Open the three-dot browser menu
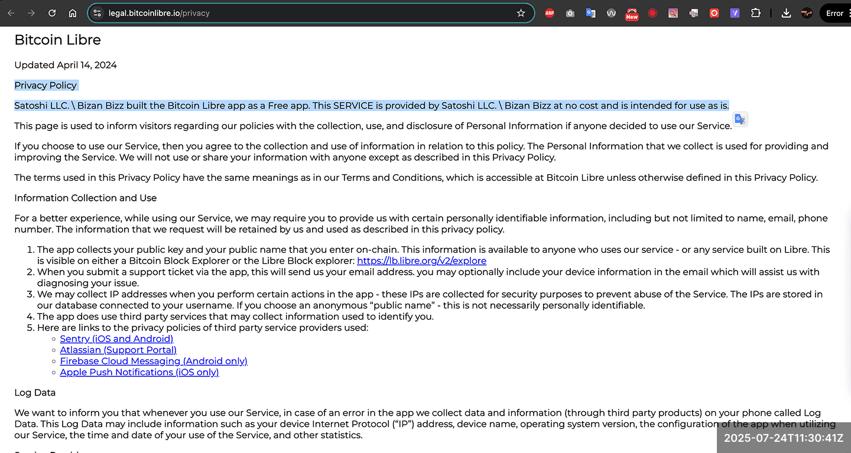Screen dimensions: 851x453 849,13
